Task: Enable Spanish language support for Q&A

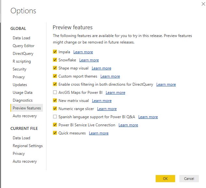Action: point(55,117)
